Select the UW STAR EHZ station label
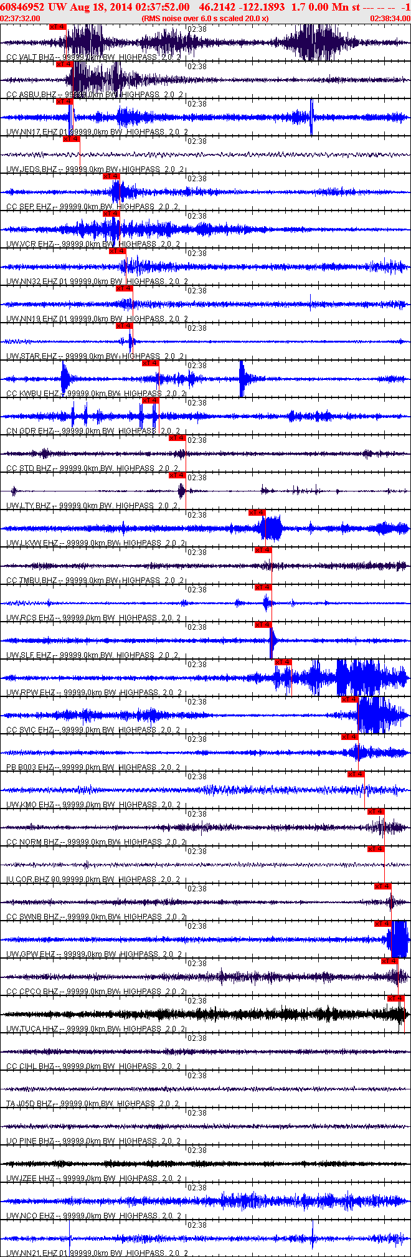411x1257 pixels. (x=95, y=356)
